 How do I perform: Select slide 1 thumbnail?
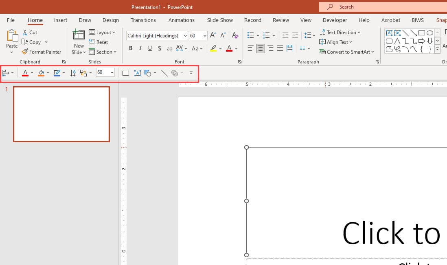coord(61,114)
